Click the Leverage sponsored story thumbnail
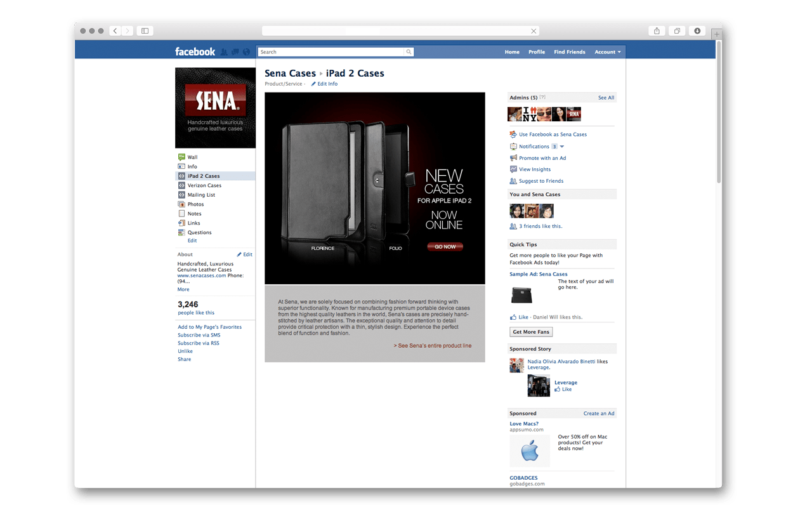This screenshot has width=800, height=528. click(539, 386)
